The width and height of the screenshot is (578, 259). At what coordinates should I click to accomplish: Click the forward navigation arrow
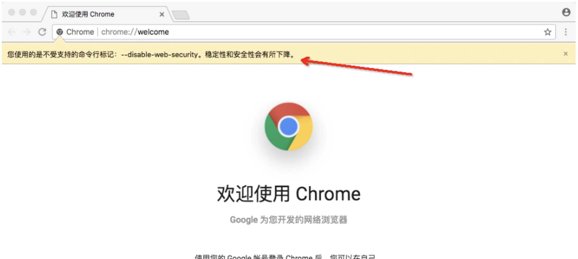pyautogui.click(x=27, y=32)
